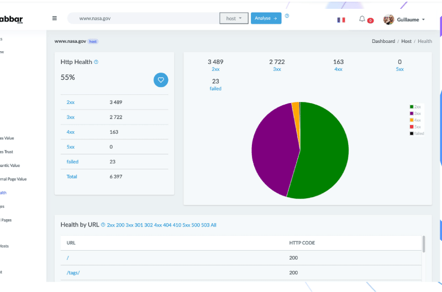Toggle 3xx purple legend swatch
442x292 pixels.
(412, 113)
